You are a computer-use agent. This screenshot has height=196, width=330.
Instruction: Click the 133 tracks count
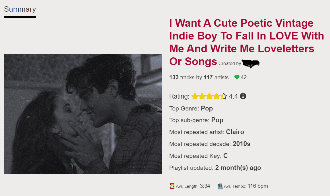pos(174,77)
